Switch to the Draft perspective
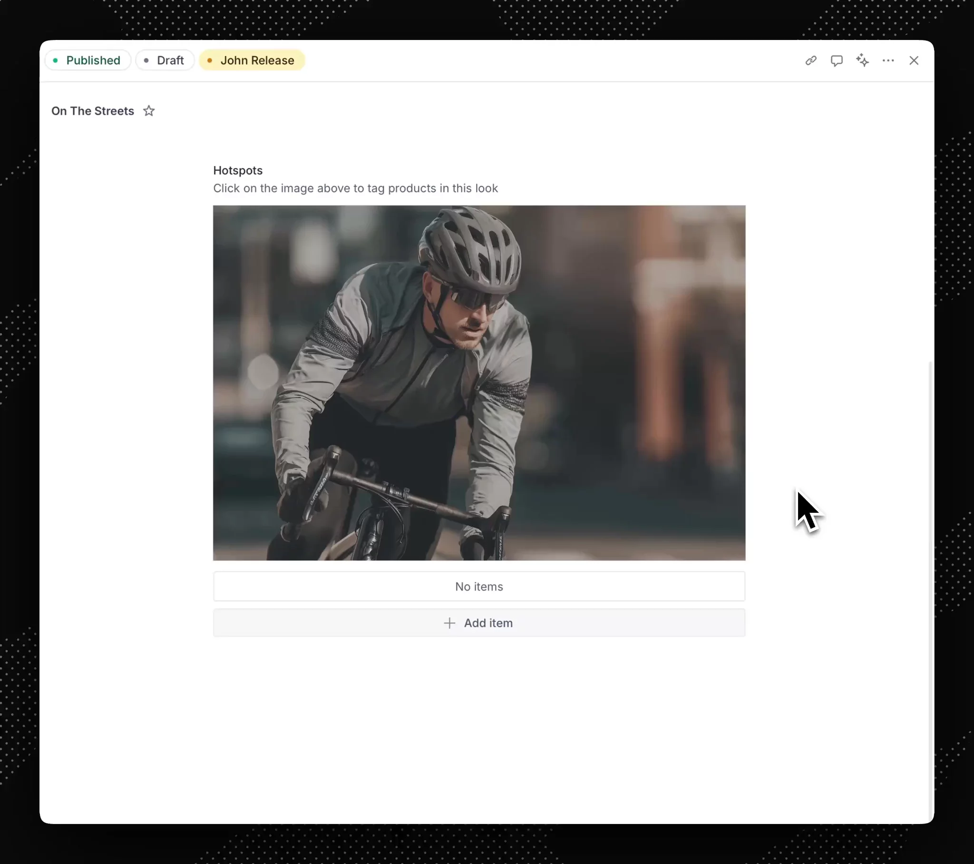Image resolution: width=974 pixels, height=864 pixels. click(165, 60)
